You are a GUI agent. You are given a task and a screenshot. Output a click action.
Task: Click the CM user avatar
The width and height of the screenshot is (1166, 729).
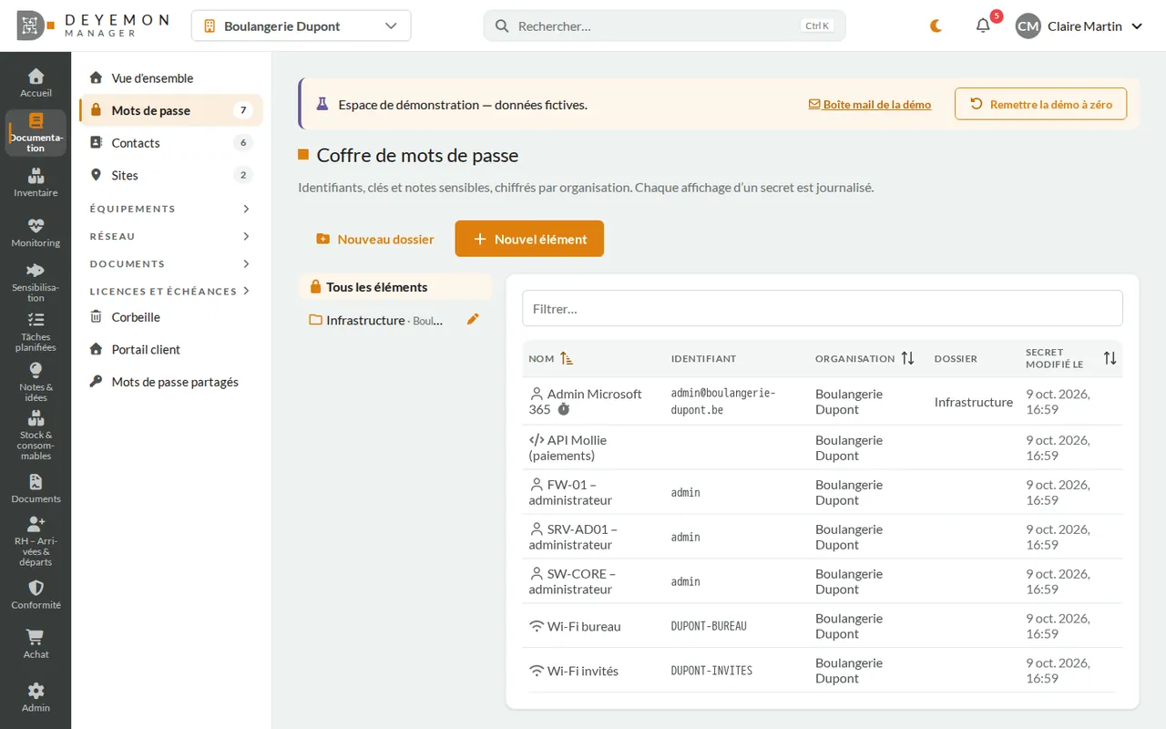[x=1028, y=26]
